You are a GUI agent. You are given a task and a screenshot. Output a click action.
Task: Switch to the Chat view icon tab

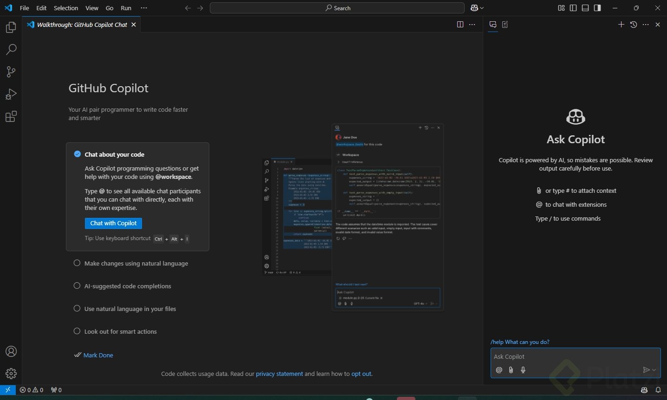(493, 25)
